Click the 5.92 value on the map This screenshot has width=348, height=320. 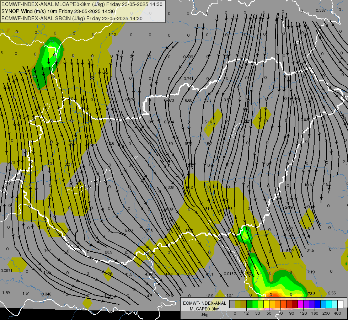click(x=290, y=251)
